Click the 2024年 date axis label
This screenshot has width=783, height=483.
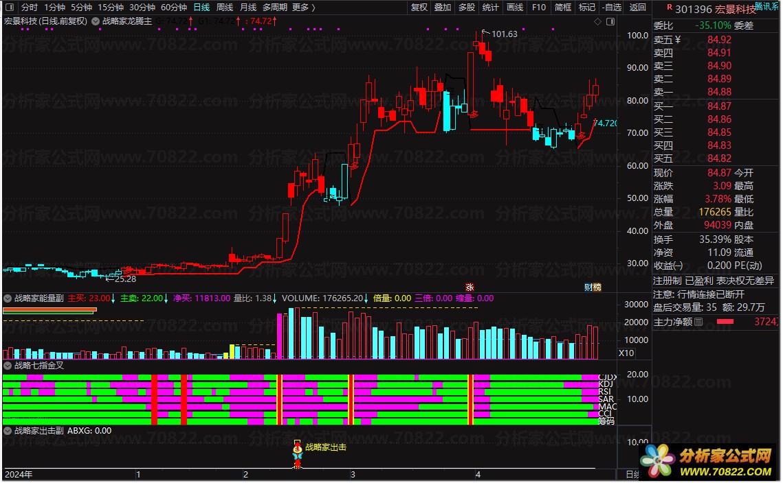[x=19, y=475]
